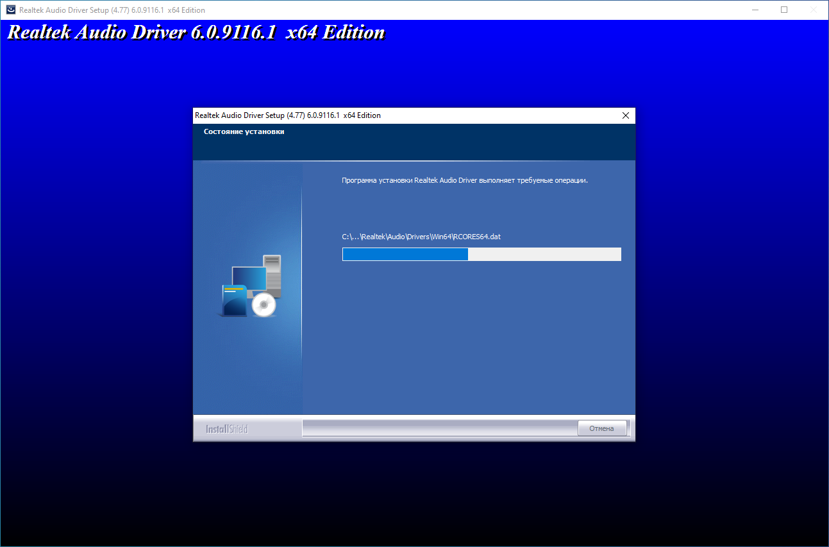Click the RCORES64.dat file path text
This screenshot has width=829, height=547.
click(x=421, y=237)
